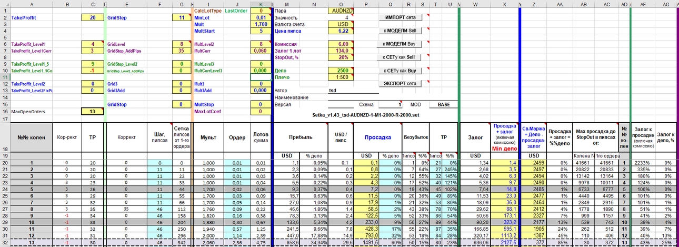This screenshot has height=247, width=679.
Task: Select the MultStart value 5
Action: pyautogui.click(x=260, y=31)
